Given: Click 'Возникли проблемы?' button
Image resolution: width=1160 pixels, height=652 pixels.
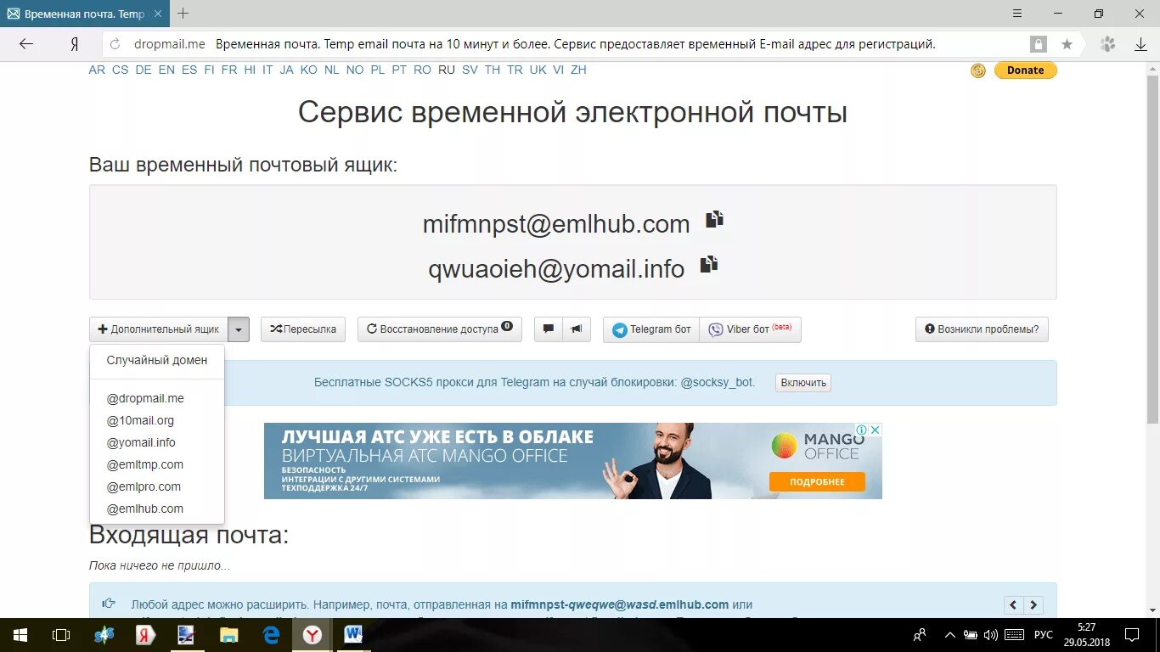Looking at the screenshot, I should click(982, 329).
